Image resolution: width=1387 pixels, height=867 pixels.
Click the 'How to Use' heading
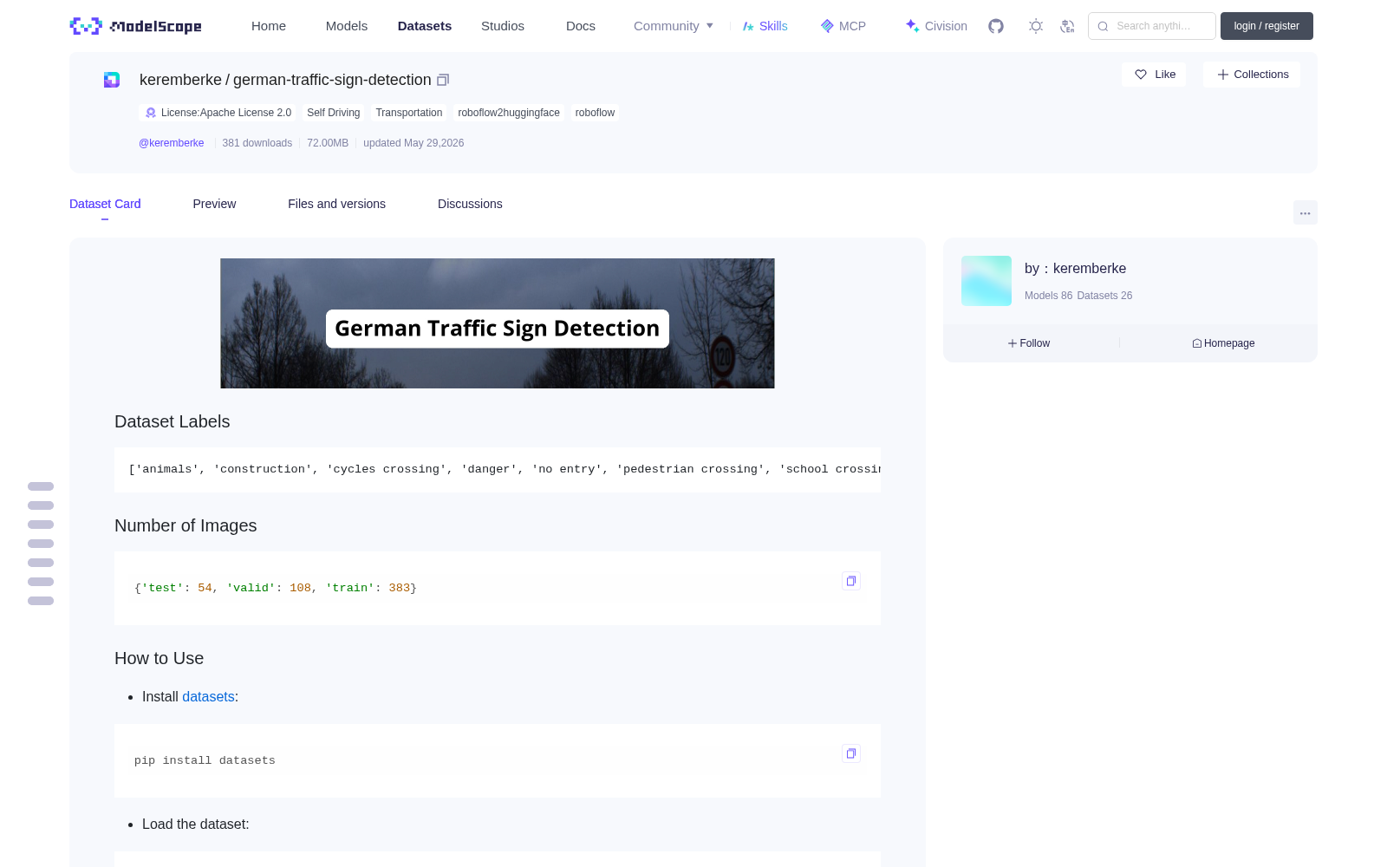[x=159, y=658]
